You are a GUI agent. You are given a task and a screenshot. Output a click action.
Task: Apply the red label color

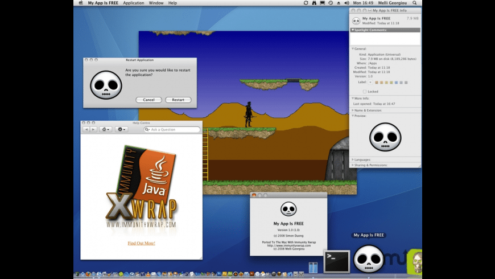(376, 83)
